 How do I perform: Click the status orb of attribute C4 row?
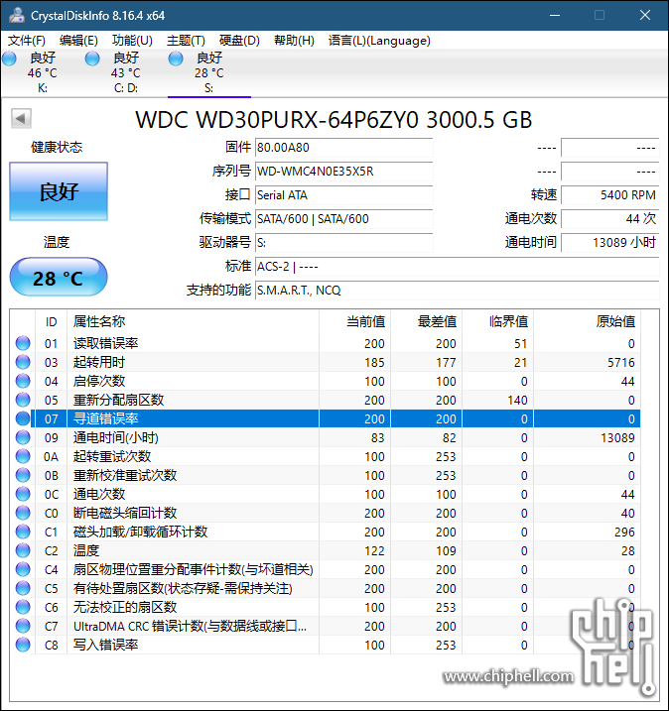click(x=23, y=569)
